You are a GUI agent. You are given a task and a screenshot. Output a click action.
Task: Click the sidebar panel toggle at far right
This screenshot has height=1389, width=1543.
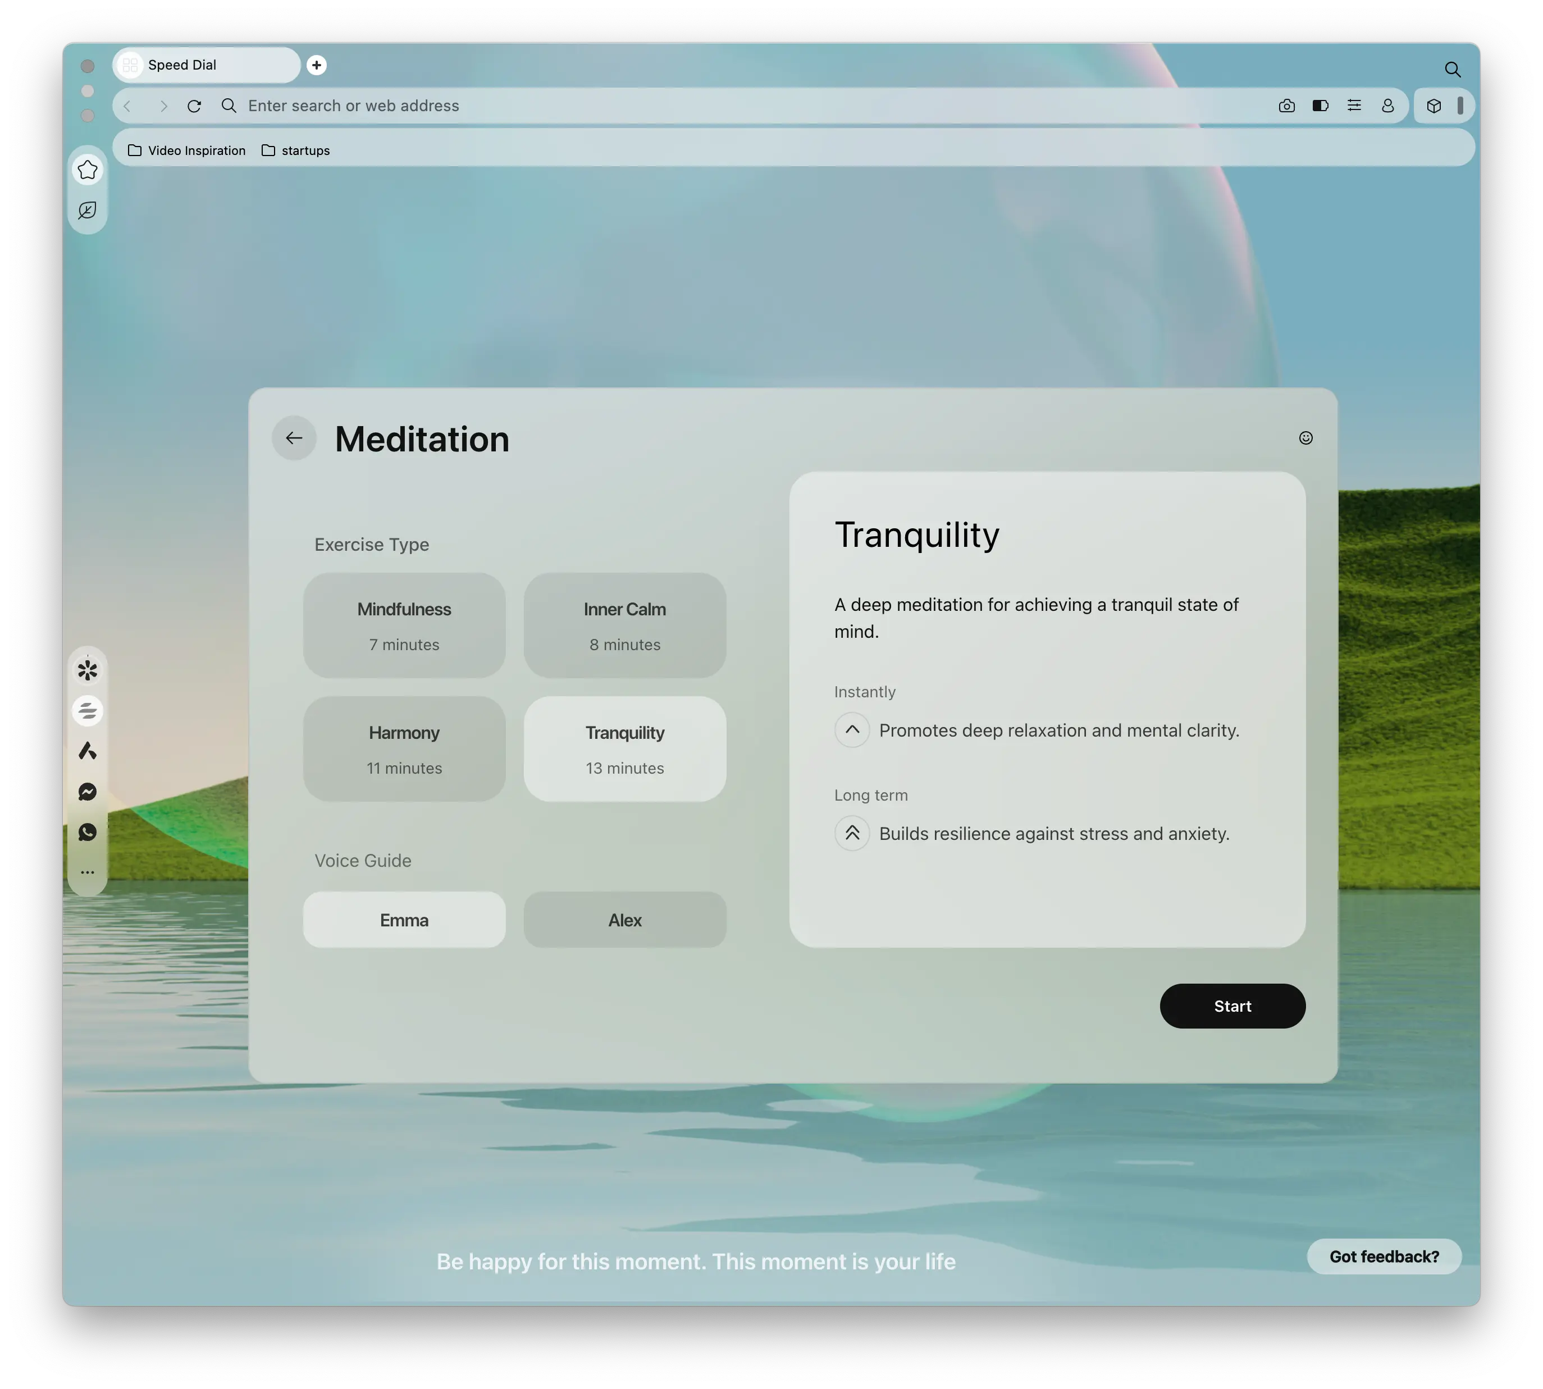pos(1460,106)
